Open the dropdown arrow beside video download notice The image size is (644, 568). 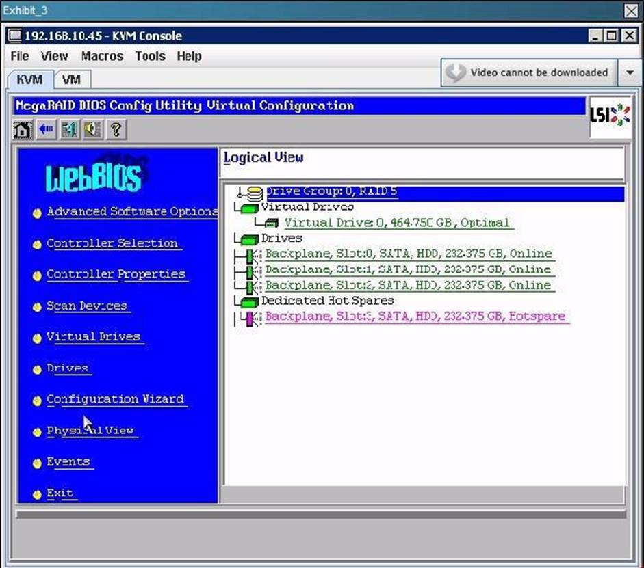click(x=630, y=72)
